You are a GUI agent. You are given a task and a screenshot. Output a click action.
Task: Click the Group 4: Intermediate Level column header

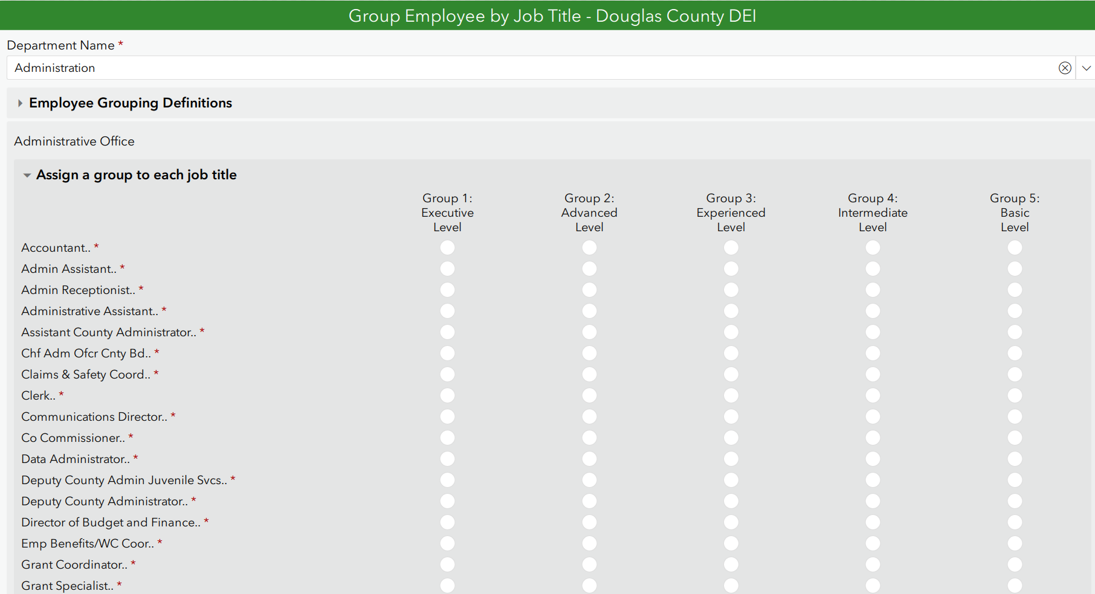tap(873, 212)
